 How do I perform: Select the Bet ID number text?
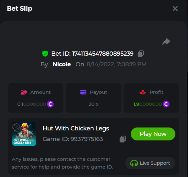103,54
